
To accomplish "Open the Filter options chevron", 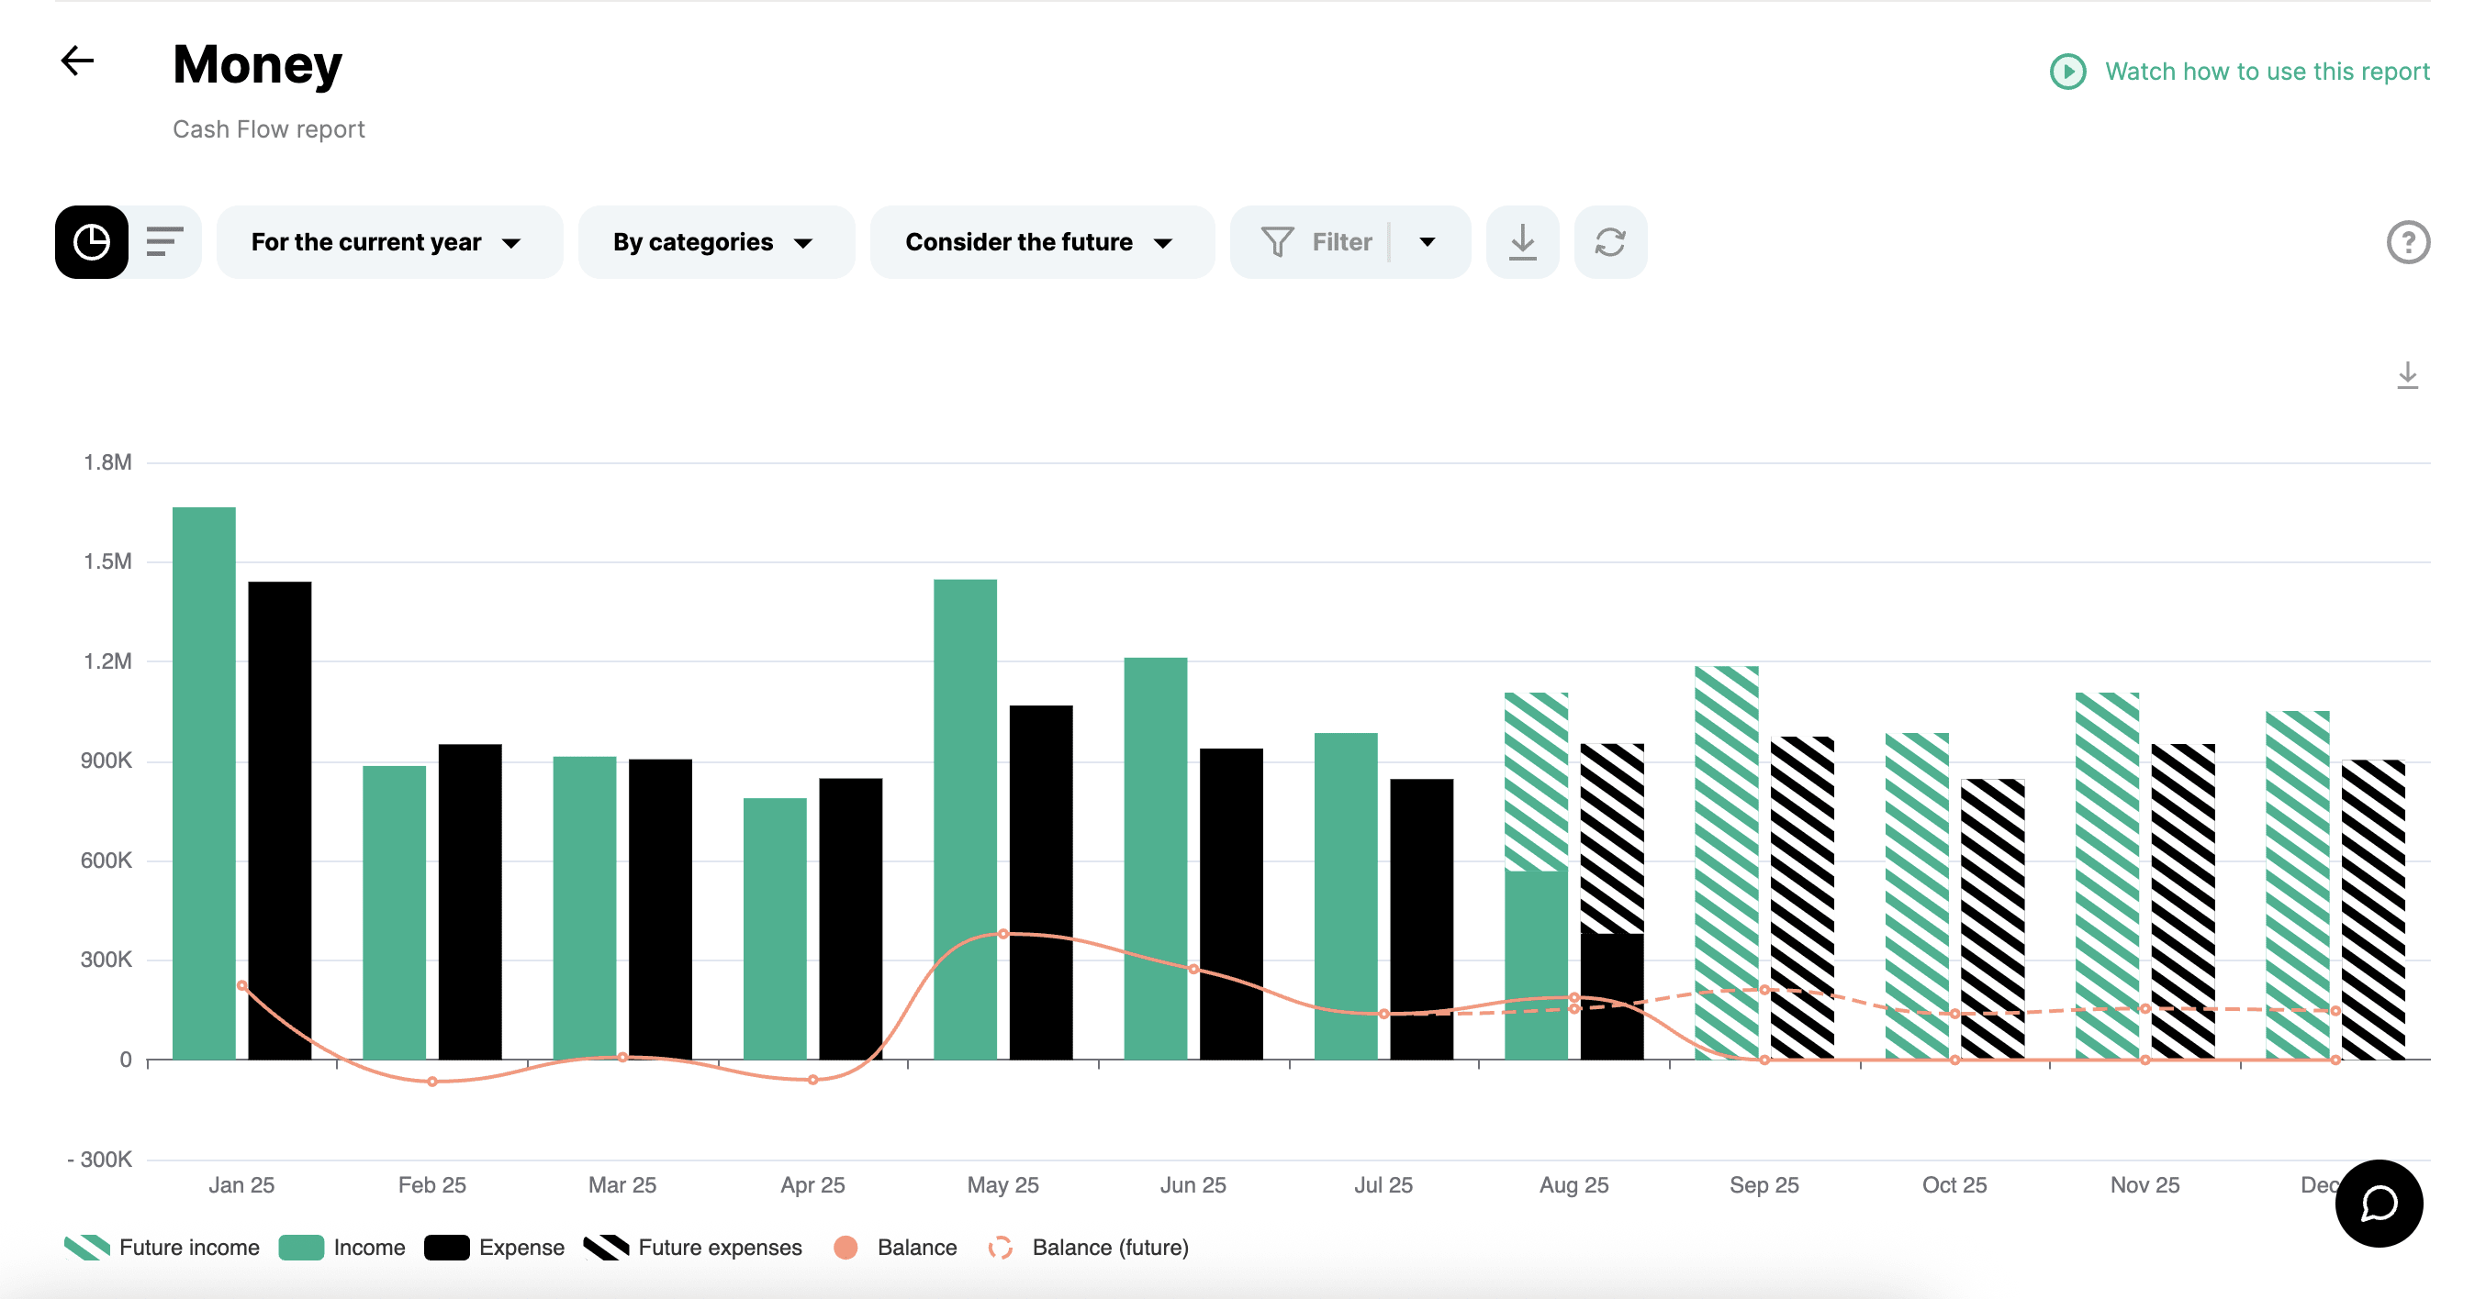I will tap(1428, 241).
